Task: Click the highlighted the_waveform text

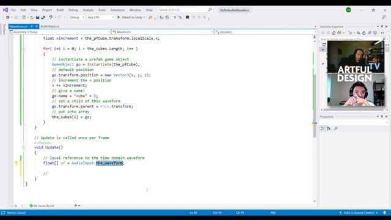Action: (x=109, y=163)
